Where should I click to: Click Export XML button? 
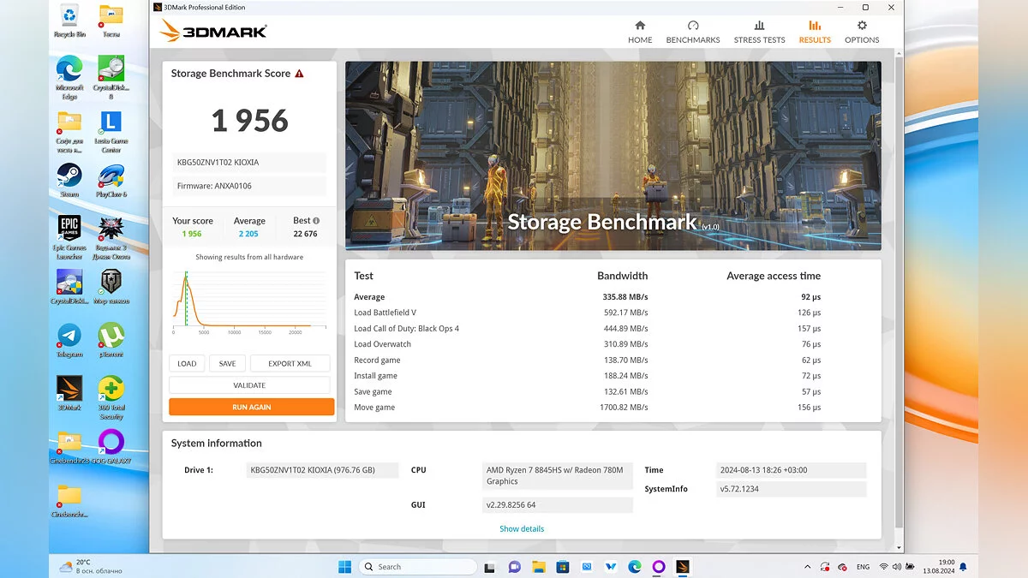[290, 363]
